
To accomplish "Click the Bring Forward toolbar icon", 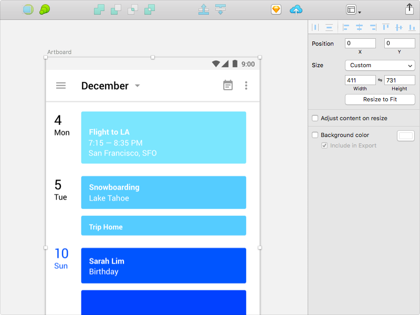I will pyautogui.click(x=204, y=9).
